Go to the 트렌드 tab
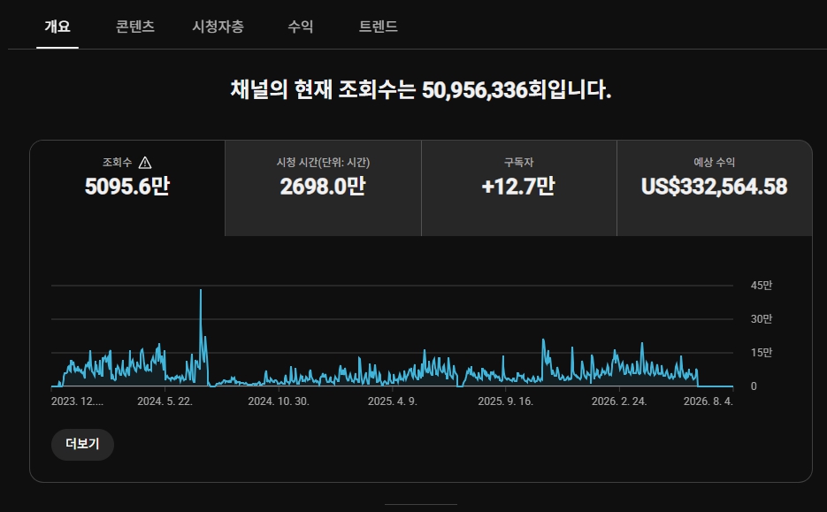This screenshot has width=827, height=512. pos(379,27)
